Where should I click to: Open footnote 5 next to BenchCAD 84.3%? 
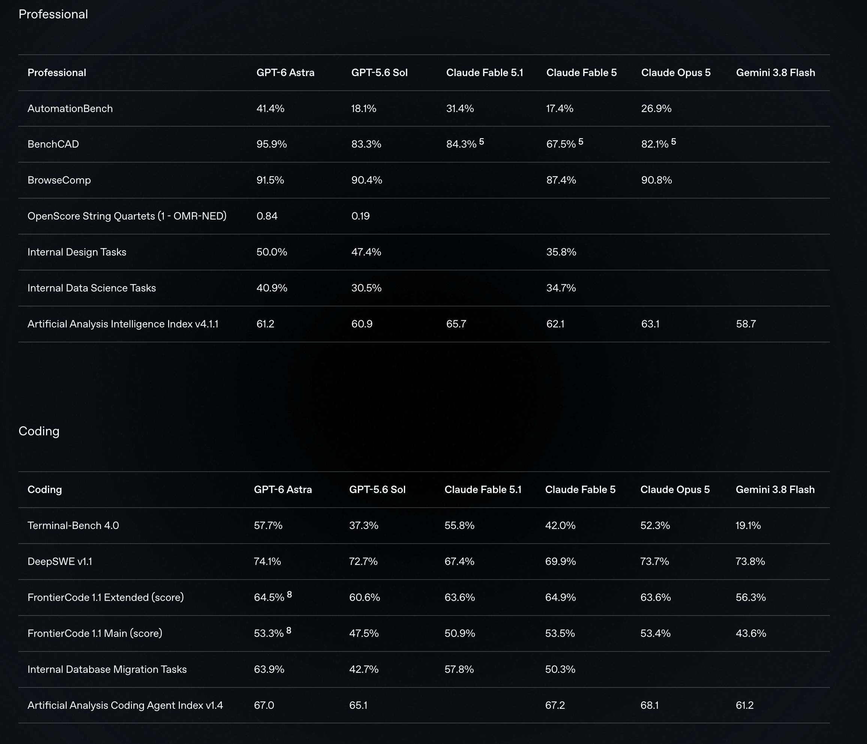481,142
